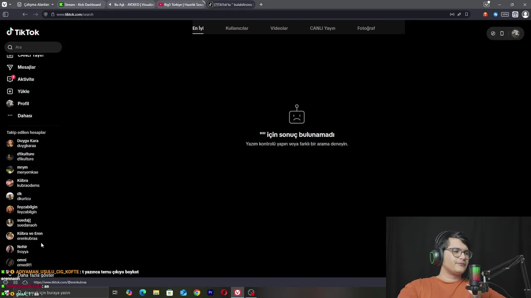Viewport: 531px width, 298px height.
Task: Click the TikTok logo
Action: tap(23, 32)
